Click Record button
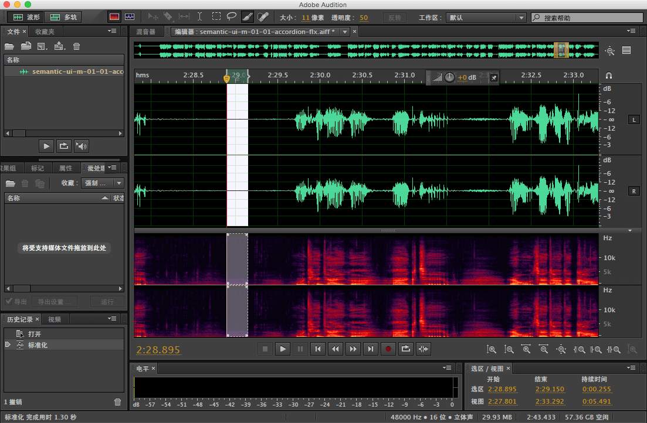647x423 pixels. click(x=388, y=349)
